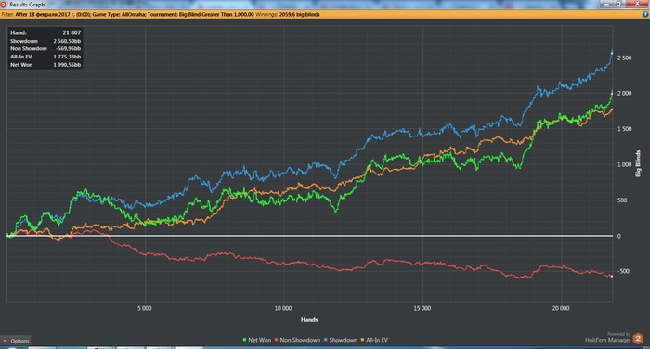This screenshot has width=650, height=349.
Task: Close the Results Graph window
Action: (x=636, y=4)
